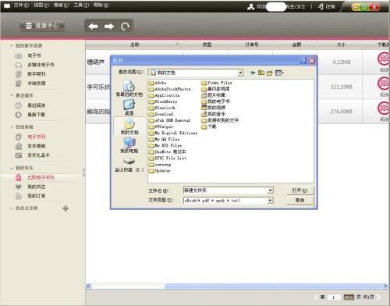This screenshot has height=306, width=390.
Task: Click the read icon in the 4.12MB row
Action: coord(383,59)
